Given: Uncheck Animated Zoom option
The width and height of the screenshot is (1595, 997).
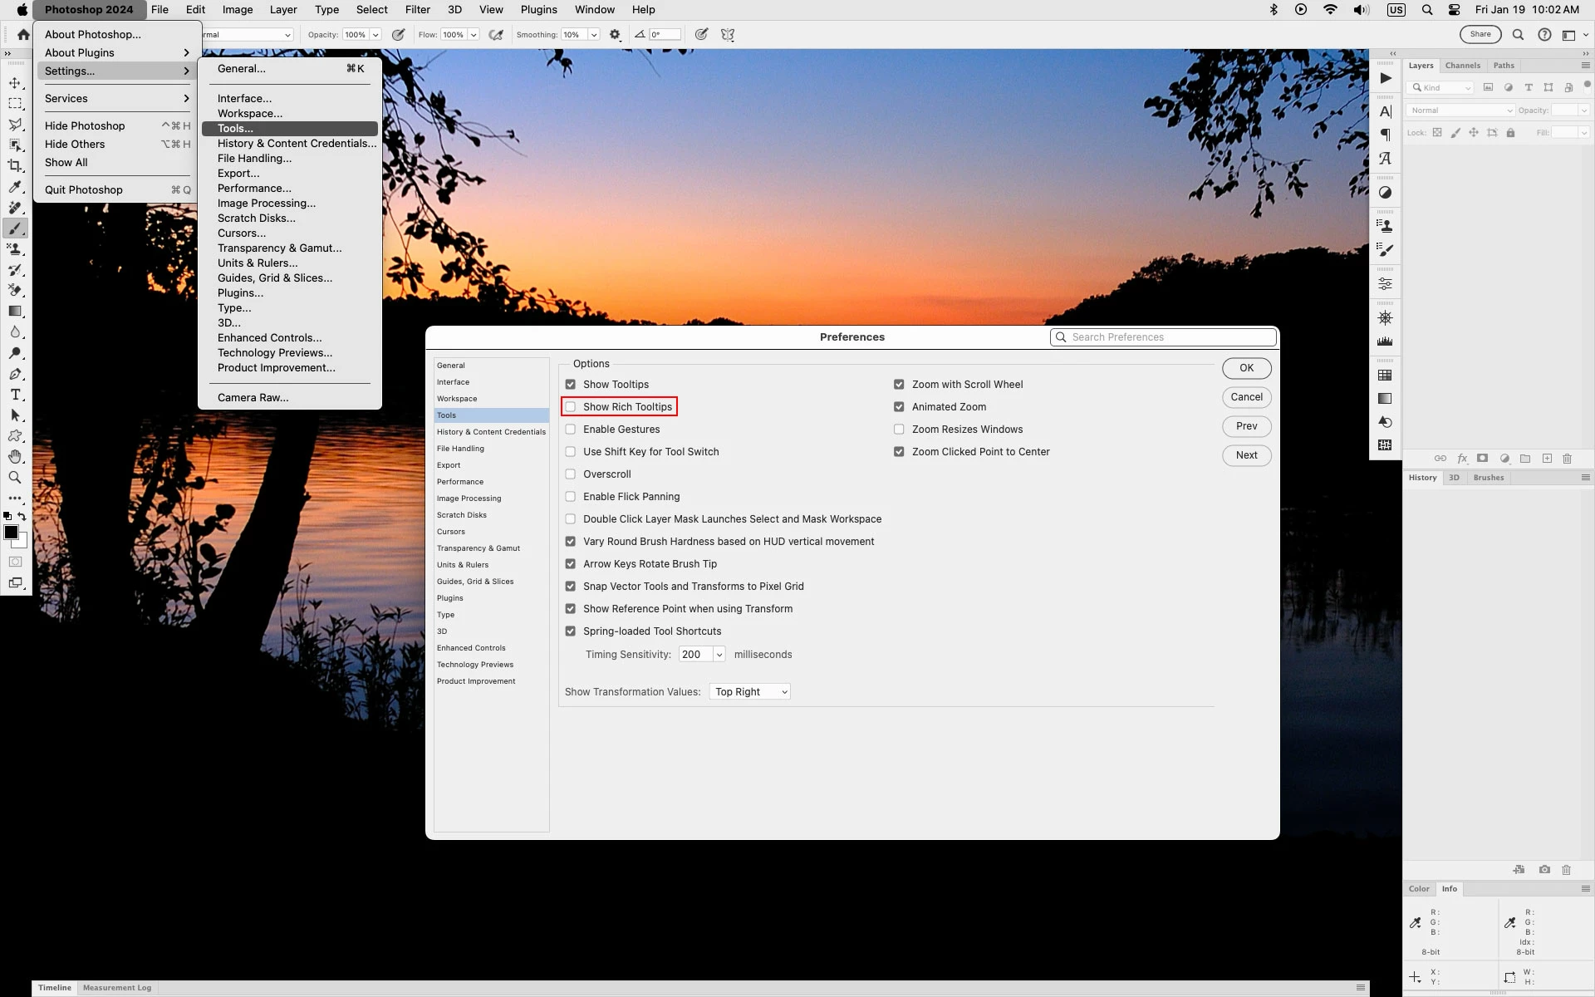Looking at the screenshot, I should click(x=899, y=407).
